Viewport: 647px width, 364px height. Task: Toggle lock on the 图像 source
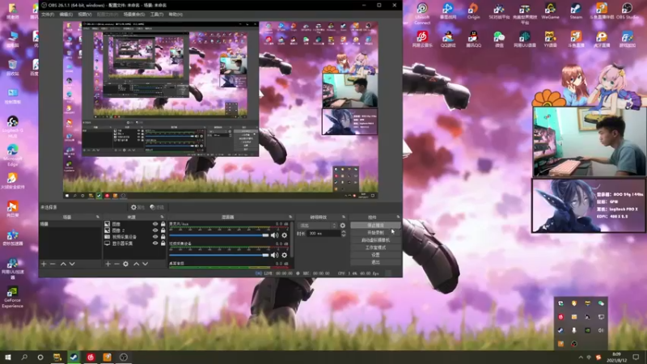click(163, 224)
